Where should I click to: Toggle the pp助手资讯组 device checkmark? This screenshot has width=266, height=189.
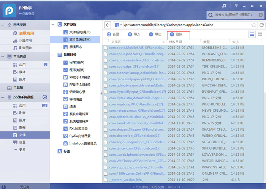click(x=45, y=97)
